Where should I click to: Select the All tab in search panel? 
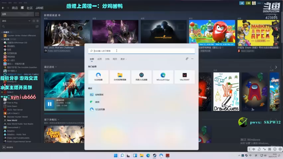[x=92, y=59]
